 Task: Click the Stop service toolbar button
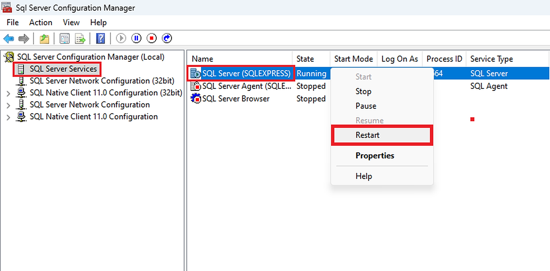pyautogui.click(x=152, y=38)
